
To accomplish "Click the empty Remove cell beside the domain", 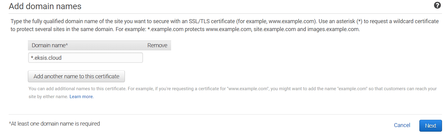I will click(x=157, y=58).
